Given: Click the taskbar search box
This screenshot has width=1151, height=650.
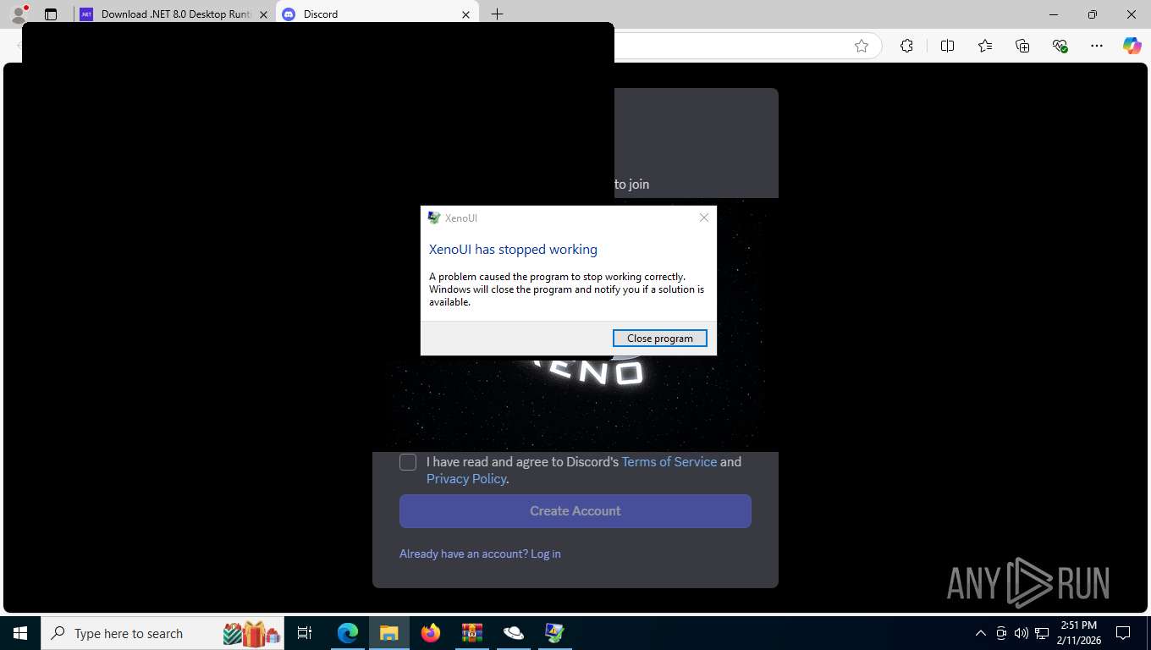Looking at the screenshot, I should point(163,633).
